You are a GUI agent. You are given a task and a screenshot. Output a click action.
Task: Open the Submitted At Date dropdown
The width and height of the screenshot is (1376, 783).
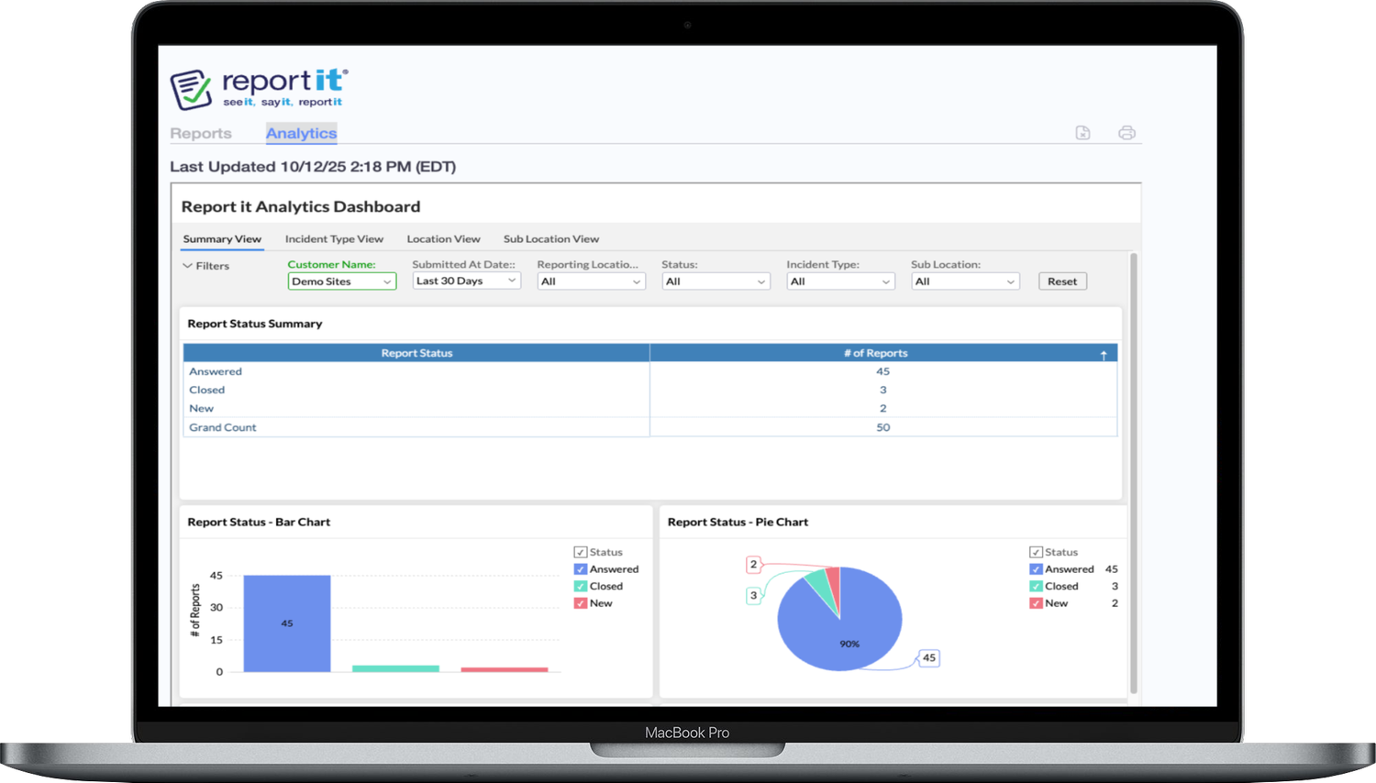click(466, 281)
